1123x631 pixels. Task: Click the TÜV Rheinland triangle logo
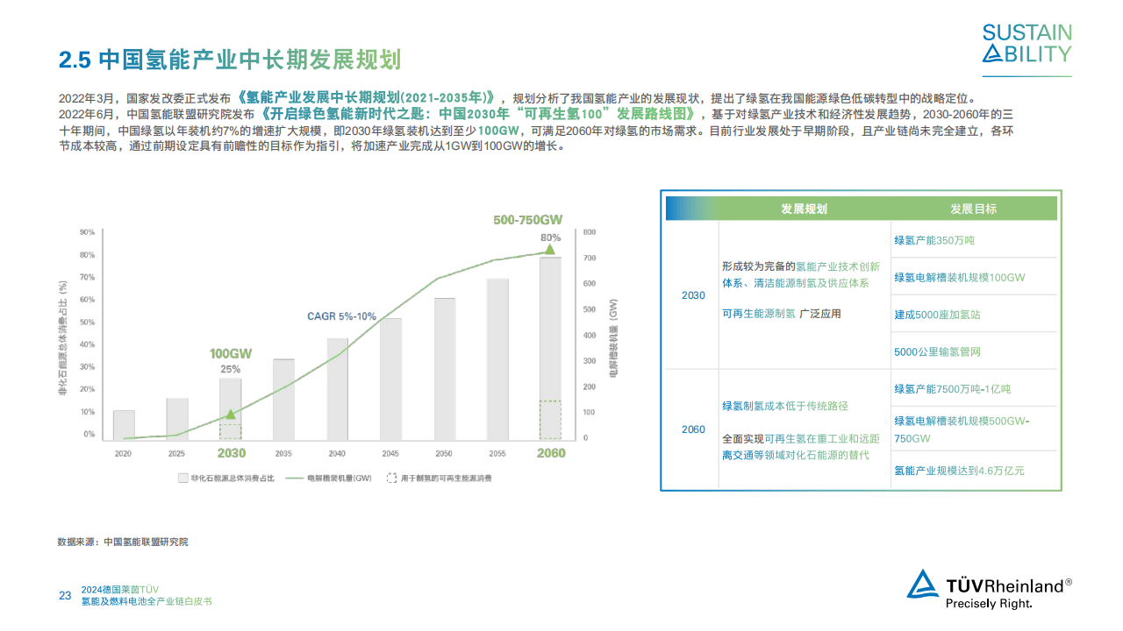[x=923, y=585]
